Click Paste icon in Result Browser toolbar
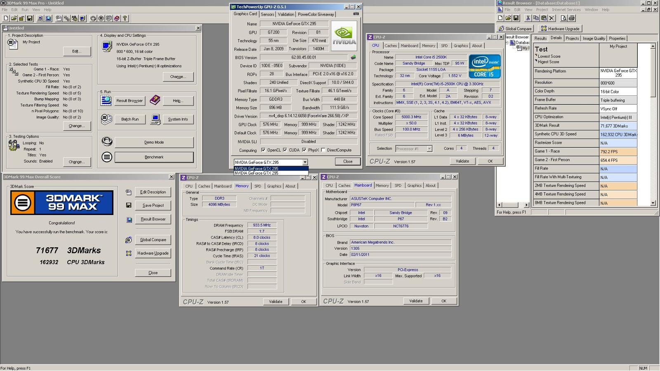This screenshot has width=660, height=371. [x=544, y=18]
